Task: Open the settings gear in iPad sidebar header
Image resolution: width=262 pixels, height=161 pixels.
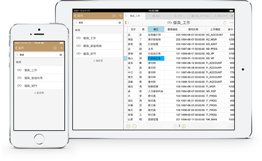Action: coord(114,16)
